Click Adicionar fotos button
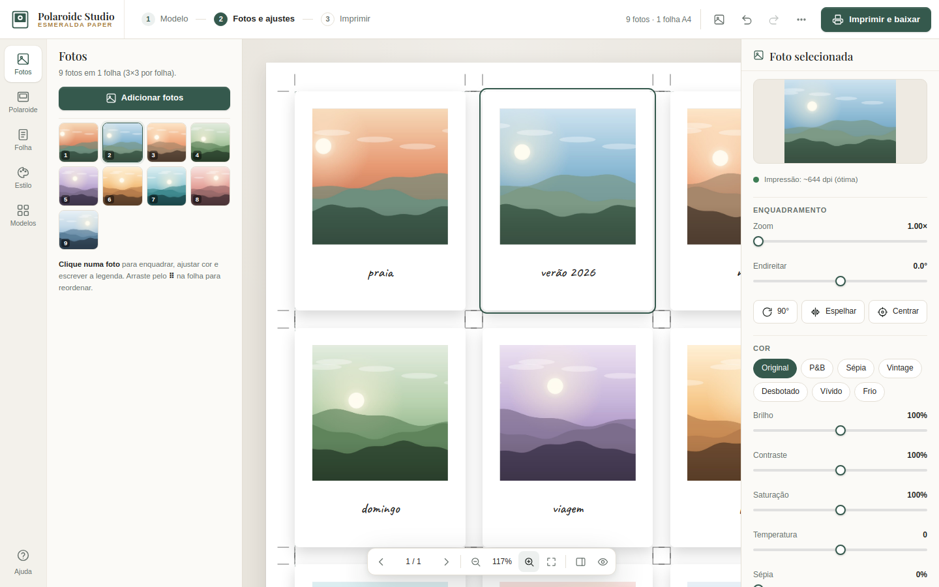939x587 pixels. coord(144,98)
